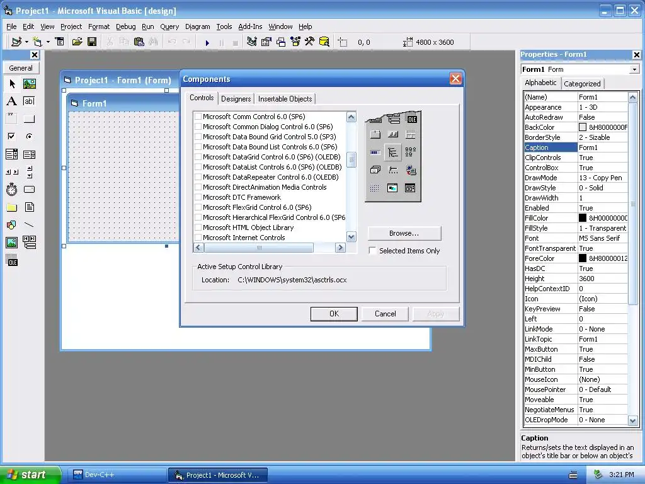
Task: Select the PictureBox control tool
Action: coord(29,84)
